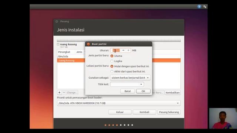Select Utama partition type
Image resolution: width=237 pixels, height=133 pixels.
[112, 56]
